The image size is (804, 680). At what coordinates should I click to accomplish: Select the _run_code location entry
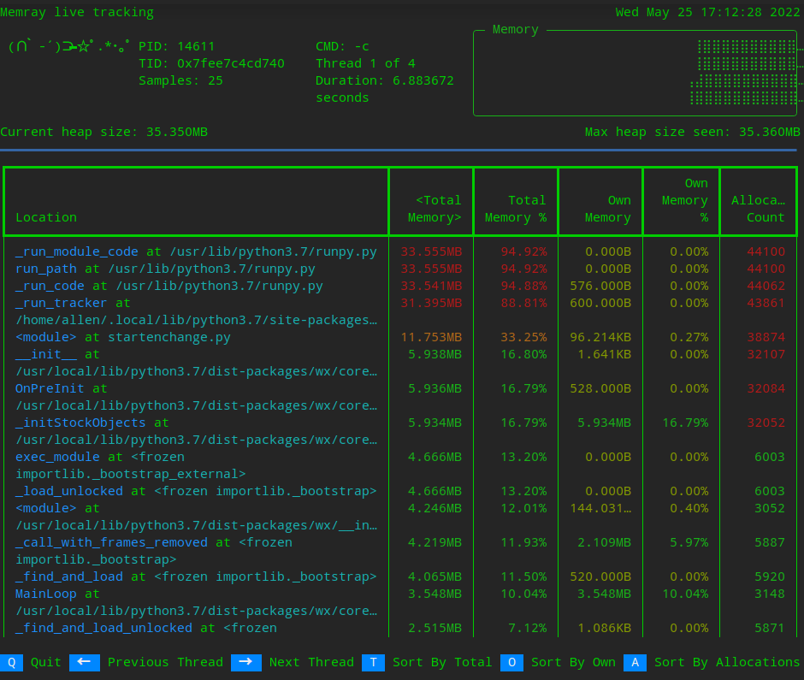pyautogui.click(x=169, y=287)
